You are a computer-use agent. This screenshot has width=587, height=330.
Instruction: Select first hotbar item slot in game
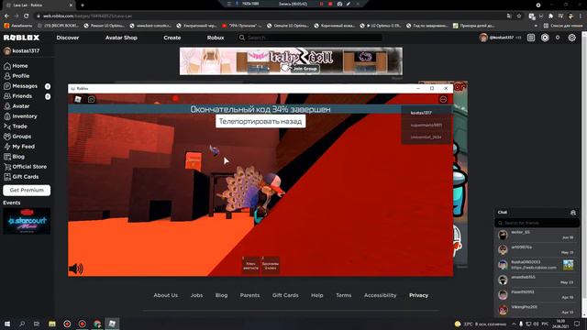coord(250,265)
